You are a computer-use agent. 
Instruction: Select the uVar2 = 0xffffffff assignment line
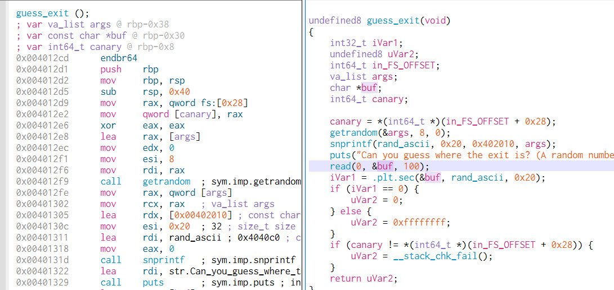[x=400, y=222]
